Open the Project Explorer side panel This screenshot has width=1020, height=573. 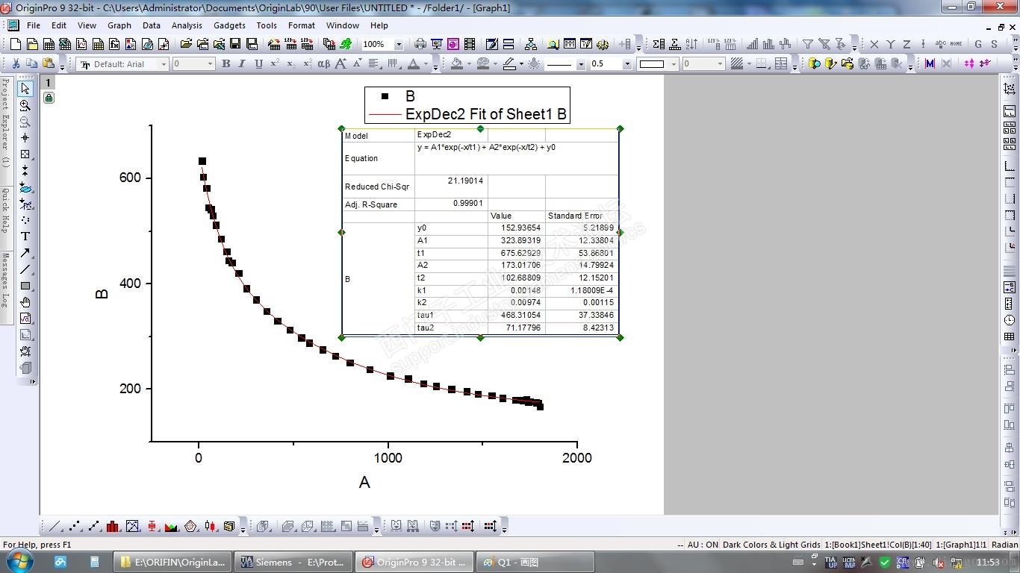click(x=5, y=122)
